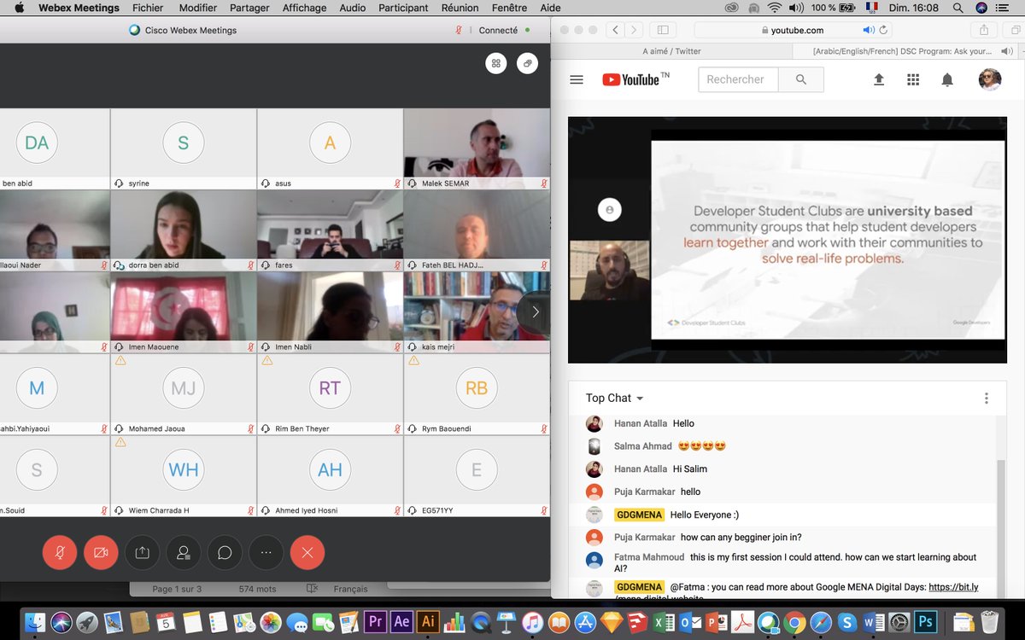
Task: Open YouTube hamburger guide menu
Action: click(x=577, y=79)
